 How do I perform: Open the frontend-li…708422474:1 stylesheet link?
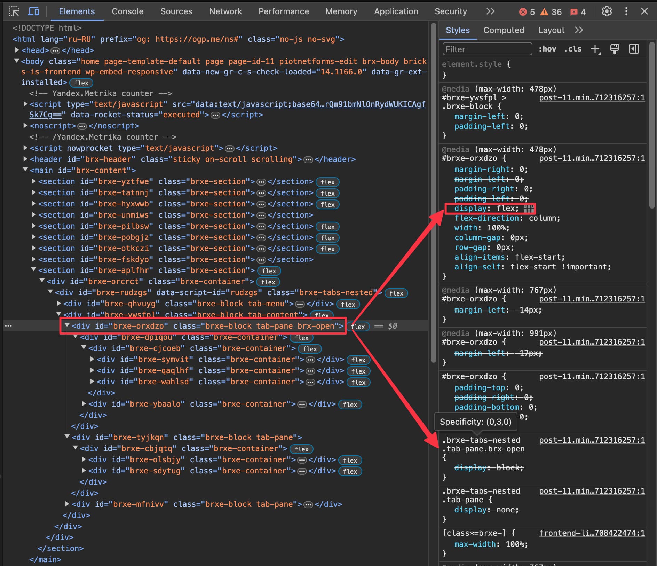point(592,533)
